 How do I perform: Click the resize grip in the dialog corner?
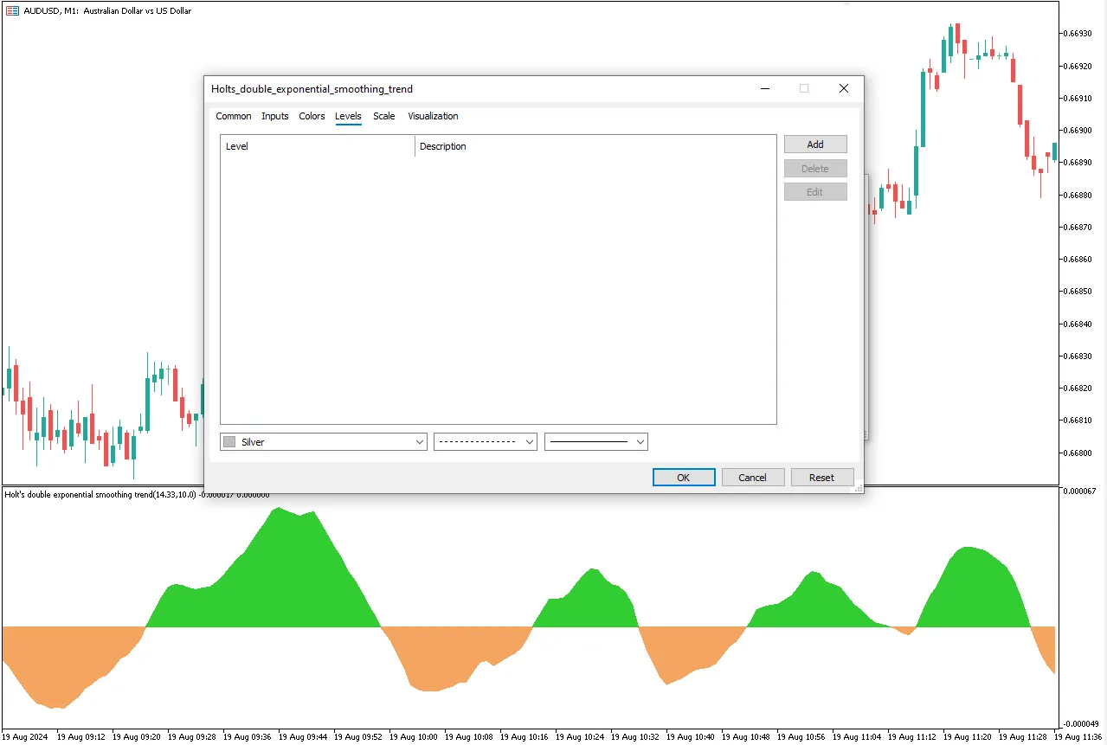(858, 489)
